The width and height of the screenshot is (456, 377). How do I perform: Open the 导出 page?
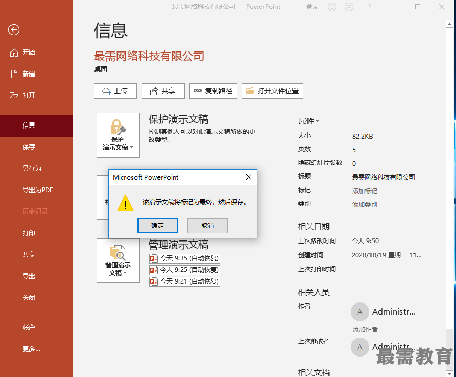click(28, 276)
